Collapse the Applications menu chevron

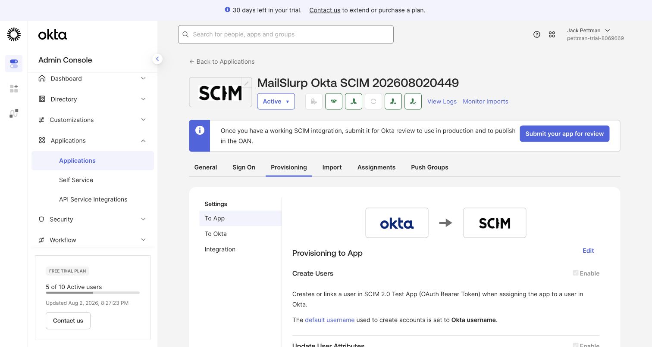tap(144, 140)
